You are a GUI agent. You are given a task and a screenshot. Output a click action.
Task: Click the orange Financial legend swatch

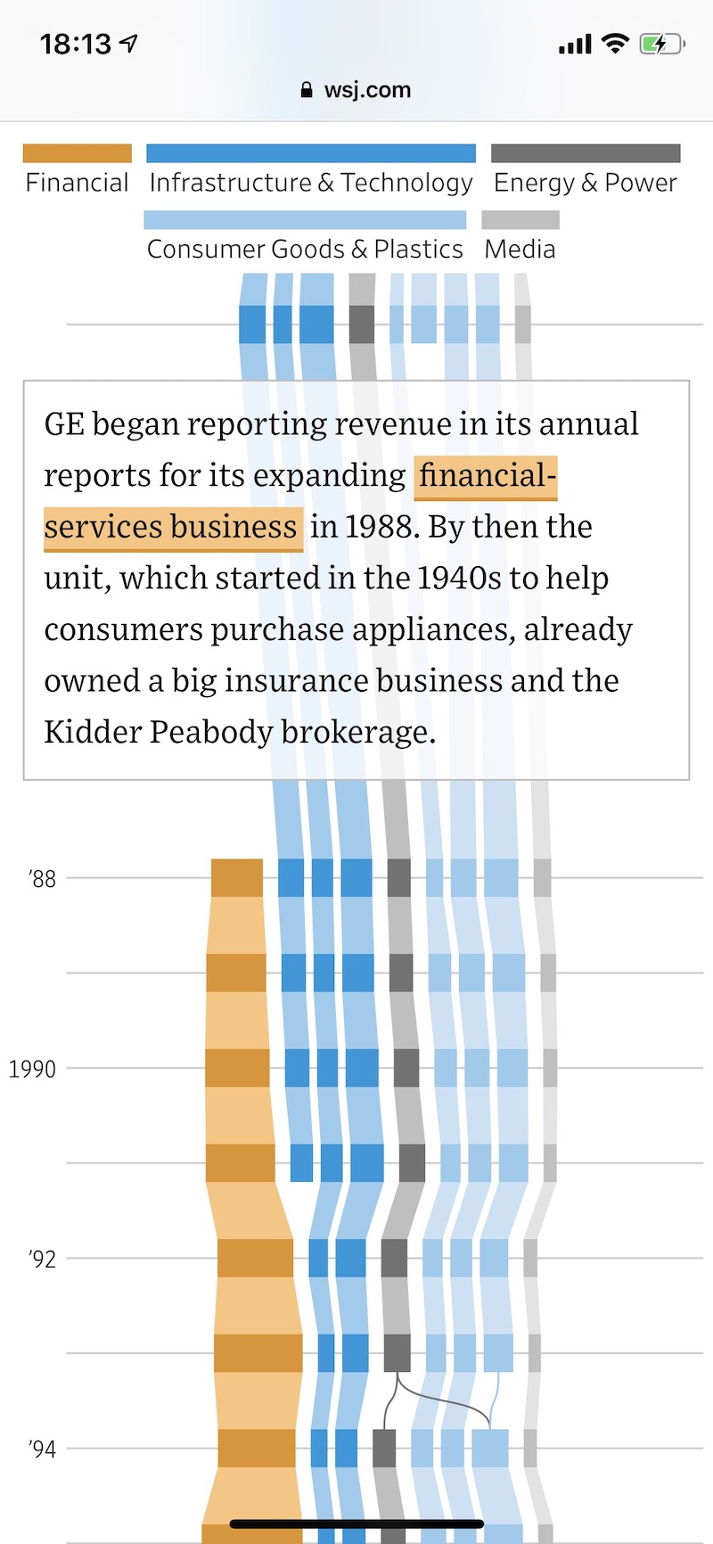pos(78,153)
